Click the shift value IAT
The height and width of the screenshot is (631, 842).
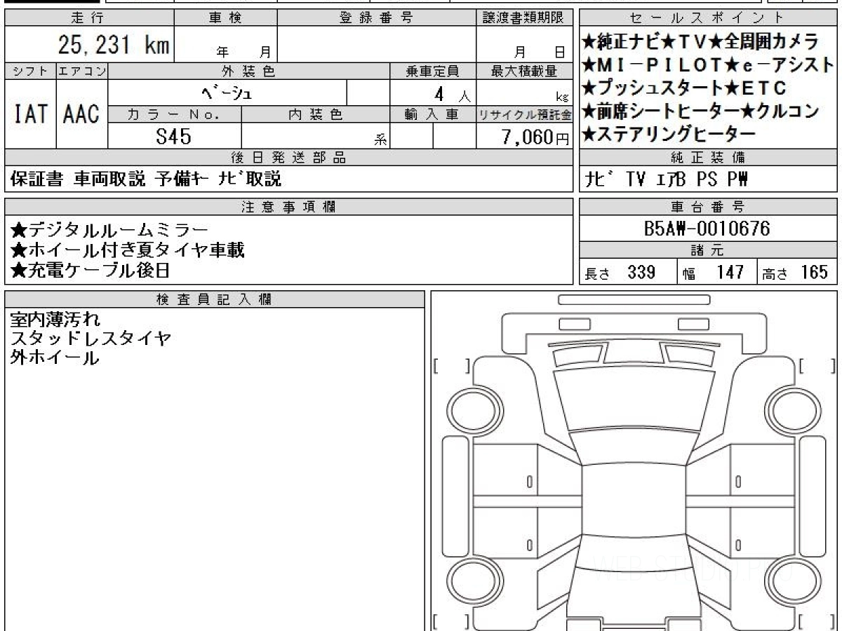point(30,114)
